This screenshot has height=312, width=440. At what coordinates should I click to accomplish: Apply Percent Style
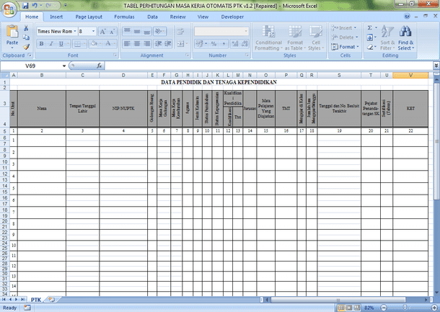[x=214, y=44]
